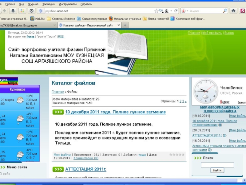Open the Инструменты menu
This screenshot has height=185, width=246.
coord(68,4)
